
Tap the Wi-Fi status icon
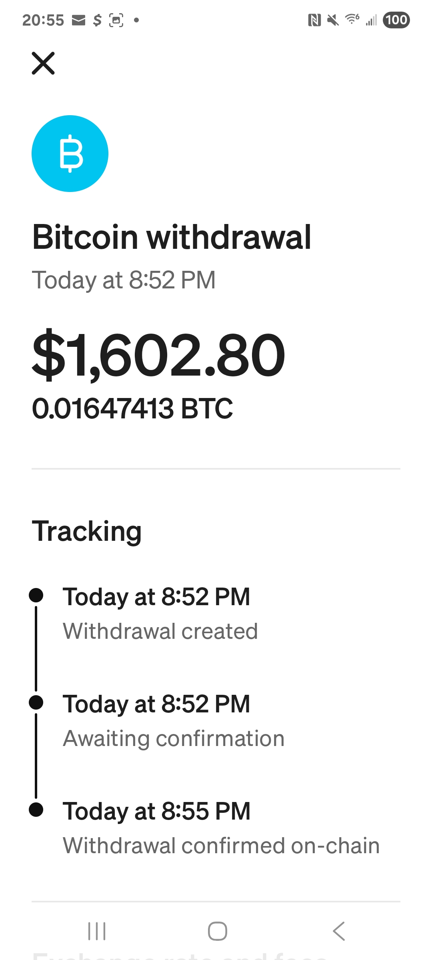pos(352,19)
